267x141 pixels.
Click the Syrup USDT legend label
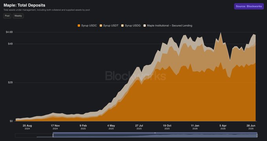(x=111, y=25)
